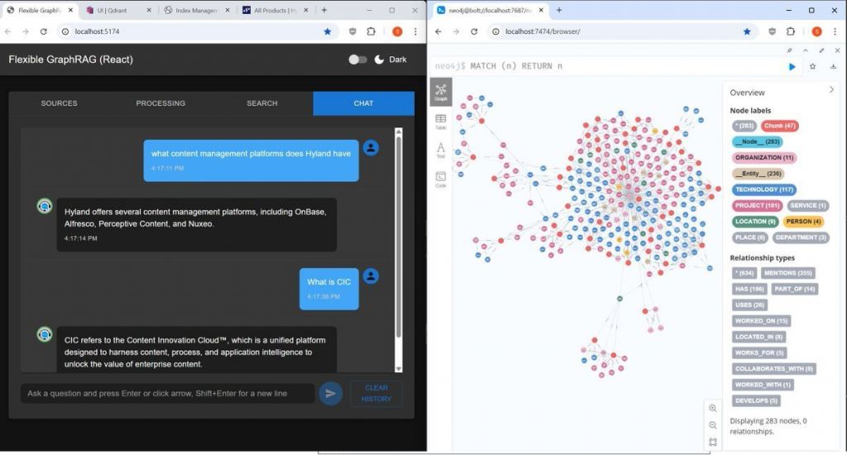847x455 pixels.
Task: Fit graph to screen icon
Action: pos(713,442)
